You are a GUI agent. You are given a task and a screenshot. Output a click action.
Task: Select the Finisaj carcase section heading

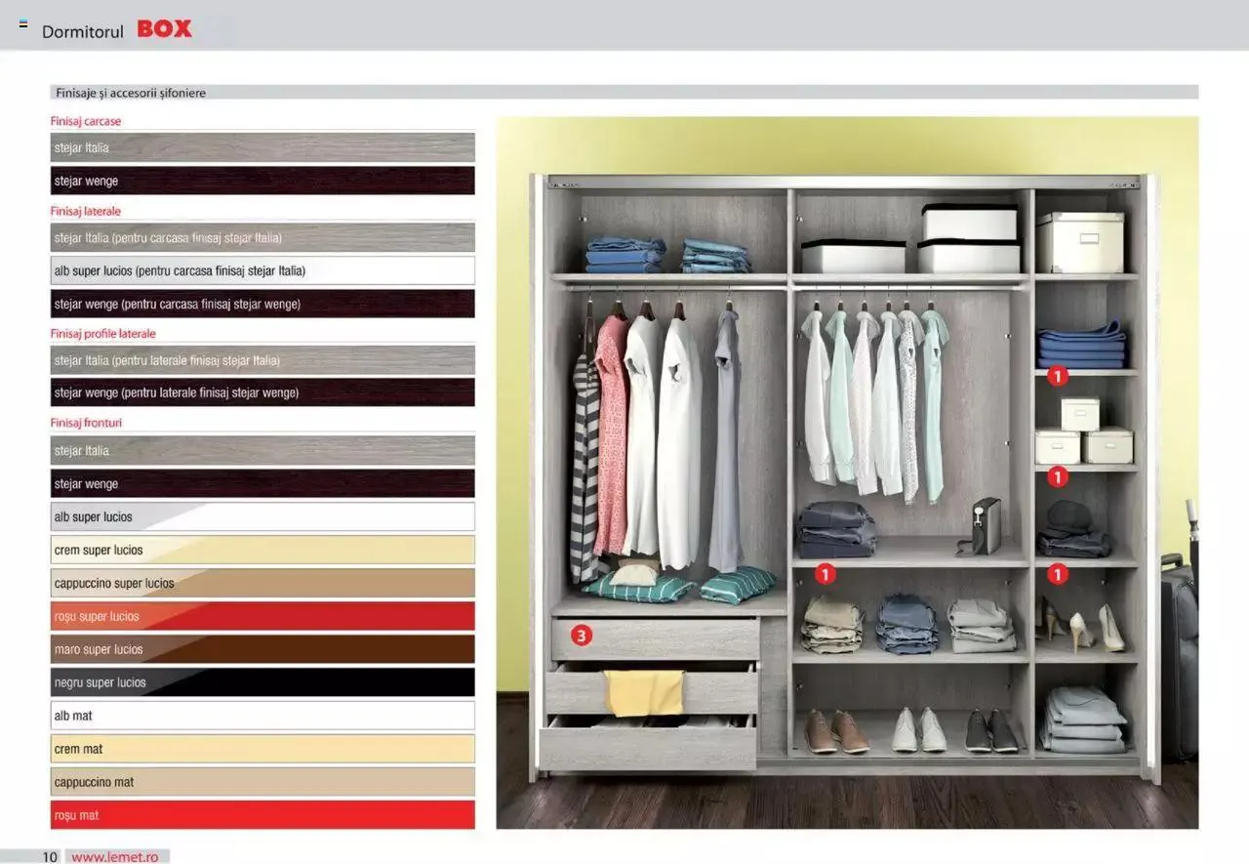pyautogui.click(x=86, y=121)
